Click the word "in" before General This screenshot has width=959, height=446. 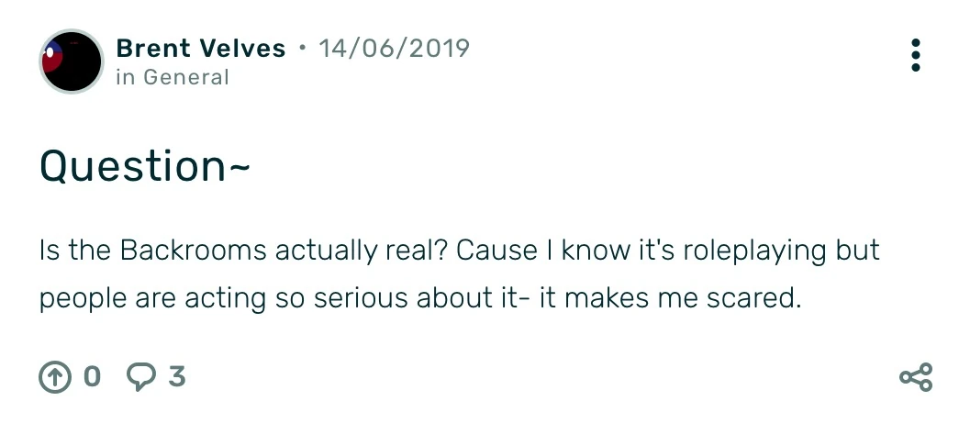coord(125,77)
